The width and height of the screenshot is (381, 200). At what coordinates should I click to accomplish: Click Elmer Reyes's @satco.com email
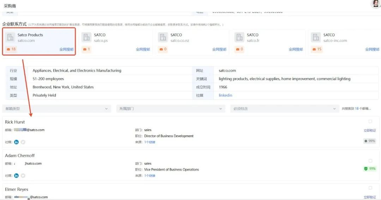(31, 197)
